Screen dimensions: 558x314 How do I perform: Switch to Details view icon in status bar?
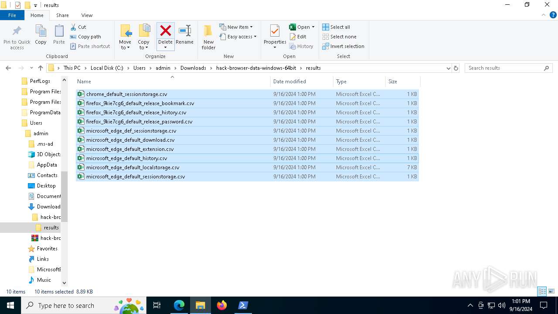coord(542,291)
